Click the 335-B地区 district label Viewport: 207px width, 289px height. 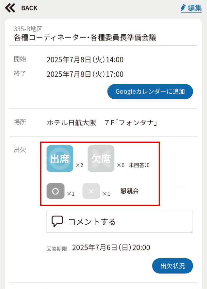pyautogui.click(x=28, y=29)
